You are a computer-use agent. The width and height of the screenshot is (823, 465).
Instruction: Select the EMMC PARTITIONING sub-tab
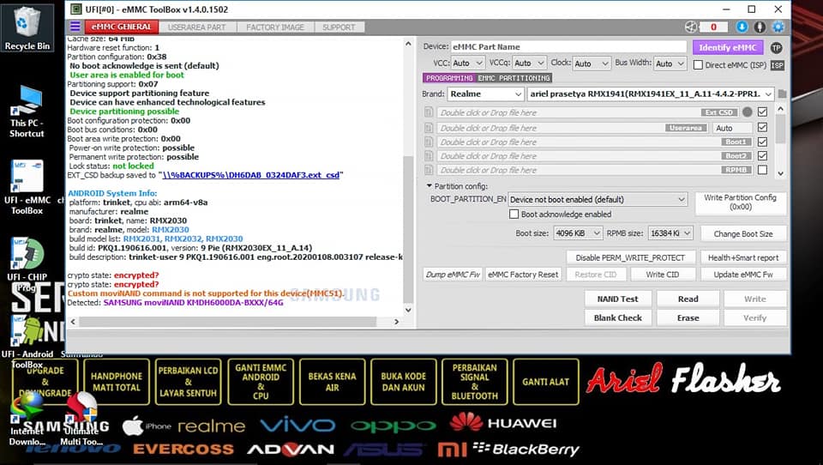(514, 78)
